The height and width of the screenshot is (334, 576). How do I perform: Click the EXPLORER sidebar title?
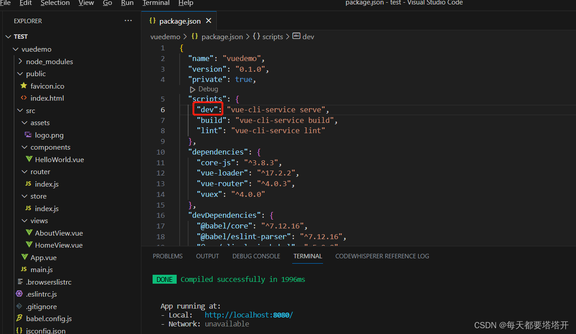pos(28,21)
